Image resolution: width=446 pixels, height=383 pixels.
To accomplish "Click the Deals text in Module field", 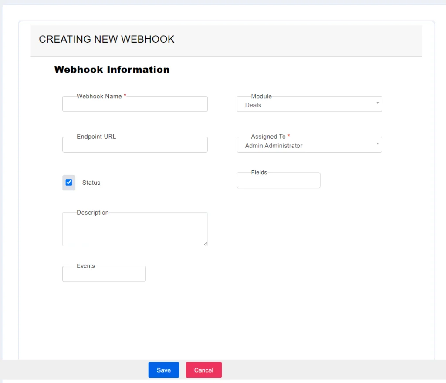I will pyautogui.click(x=253, y=105).
